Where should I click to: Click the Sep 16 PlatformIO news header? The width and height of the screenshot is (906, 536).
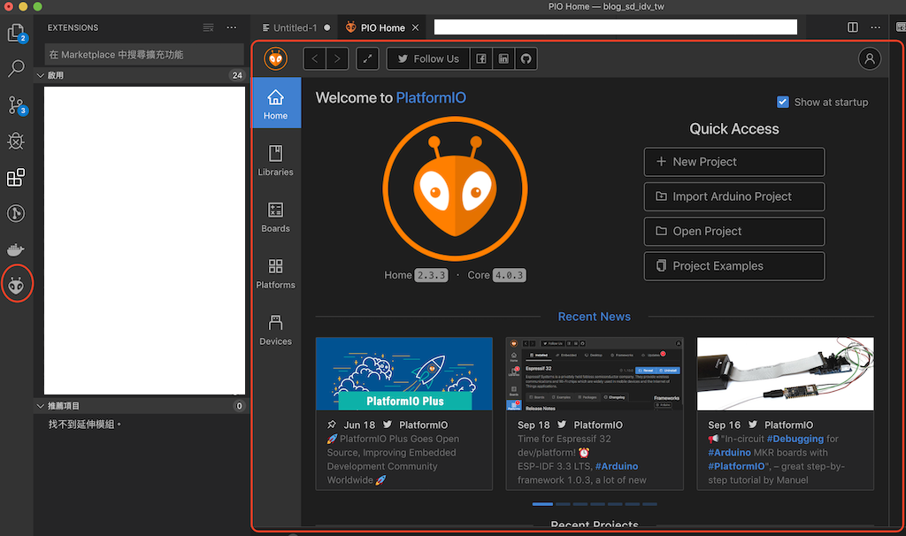click(x=760, y=425)
